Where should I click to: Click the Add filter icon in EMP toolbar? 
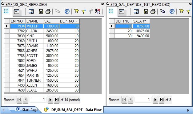coord(84,11)
